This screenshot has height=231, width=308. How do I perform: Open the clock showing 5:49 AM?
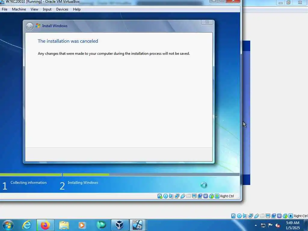point(293,225)
